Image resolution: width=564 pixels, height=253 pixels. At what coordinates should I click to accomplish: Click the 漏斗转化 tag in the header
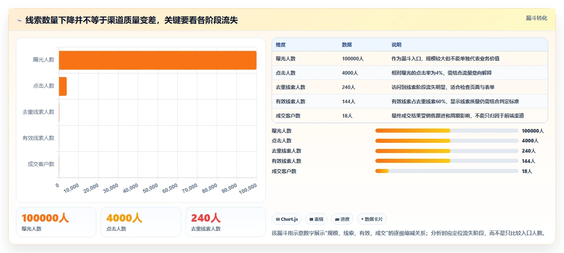point(536,18)
